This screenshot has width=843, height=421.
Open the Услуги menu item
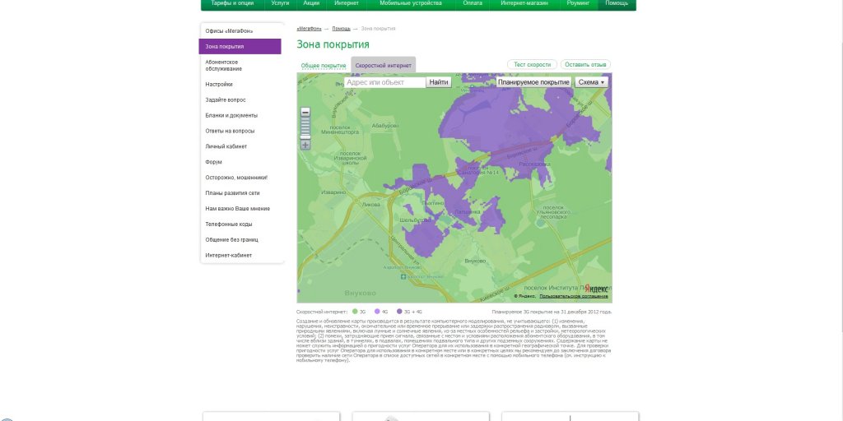(x=280, y=3)
